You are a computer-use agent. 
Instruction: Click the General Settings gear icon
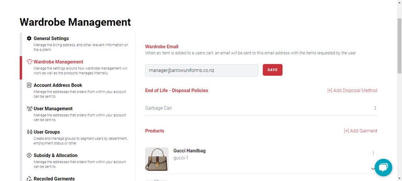[29, 38]
